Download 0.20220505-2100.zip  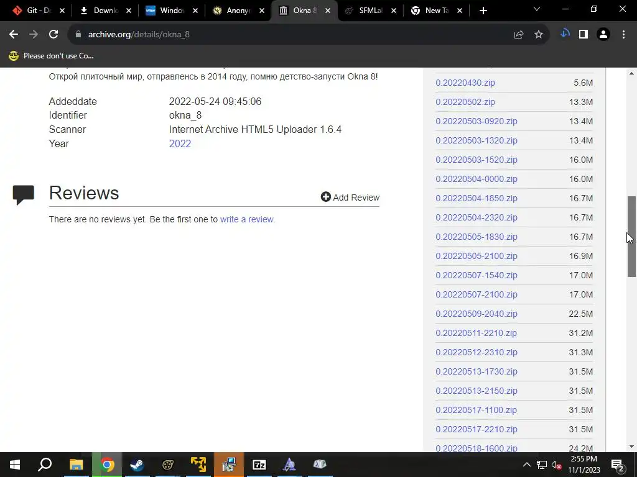coord(477,256)
